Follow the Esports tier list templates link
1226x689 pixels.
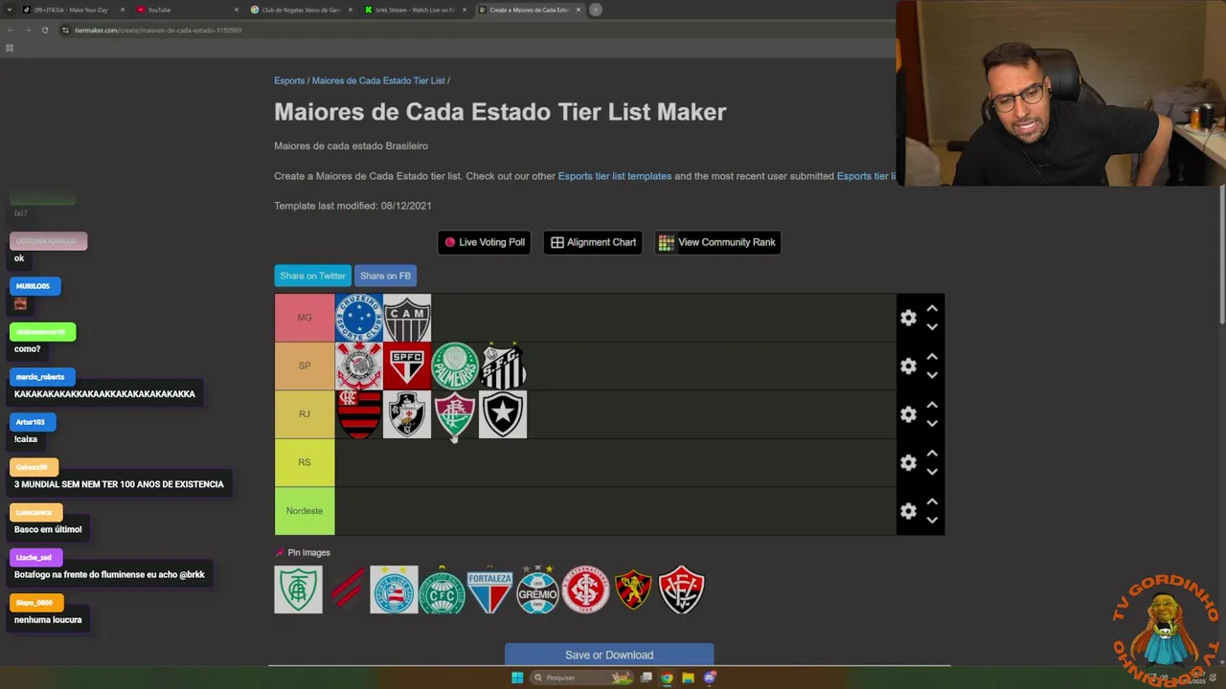(x=615, y=176)
